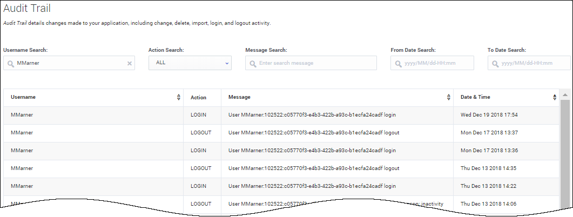Viewport: 573px width, 217px height.
Task: Click the Action Search dropdown chevron
Action: (226, 63)
